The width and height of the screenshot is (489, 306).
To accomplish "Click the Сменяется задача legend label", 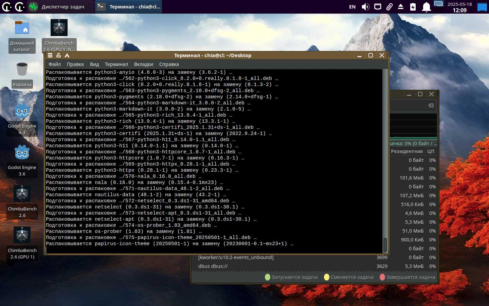I will pyautogui.click(x=352, y=277).
